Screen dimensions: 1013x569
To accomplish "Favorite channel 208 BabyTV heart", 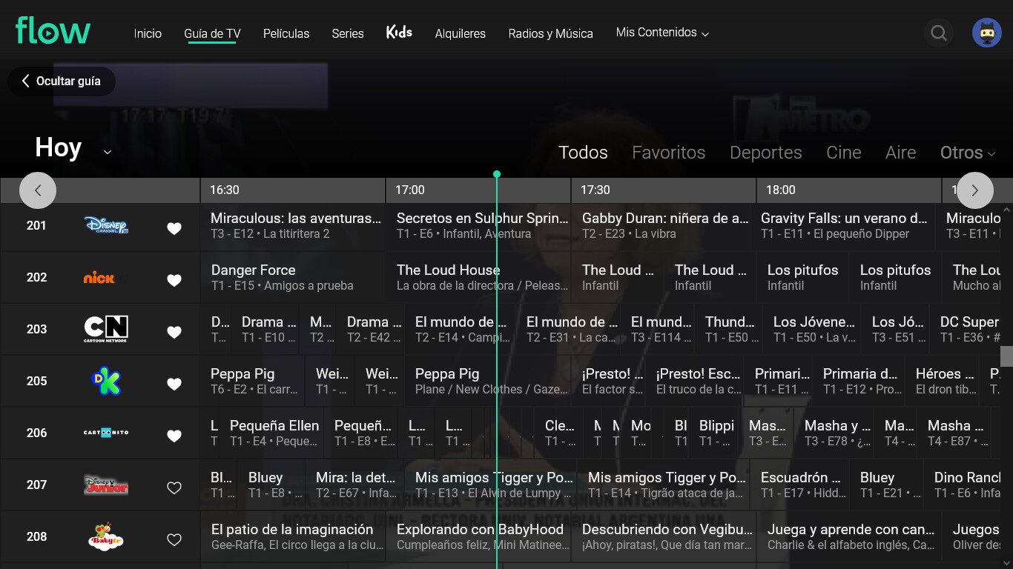I will (x=174, y=540).
